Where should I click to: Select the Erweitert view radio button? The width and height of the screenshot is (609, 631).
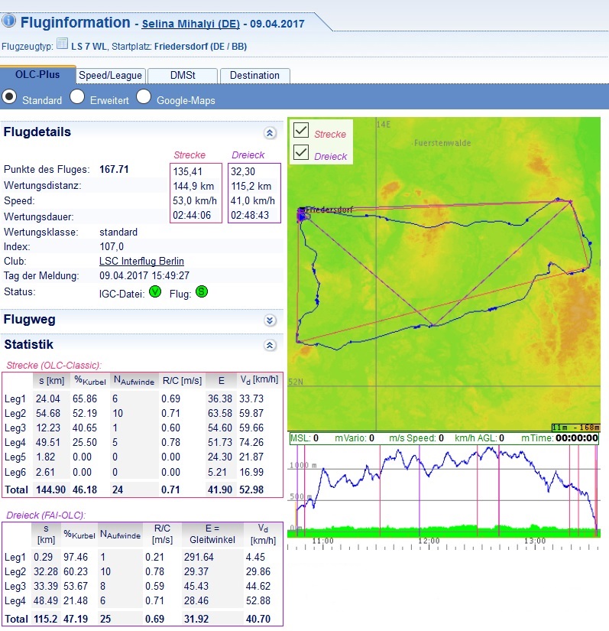77,97
